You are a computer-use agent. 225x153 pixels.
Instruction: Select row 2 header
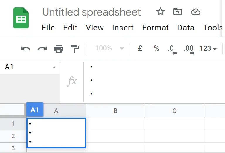pyautogui.click(x=13, y=136)
